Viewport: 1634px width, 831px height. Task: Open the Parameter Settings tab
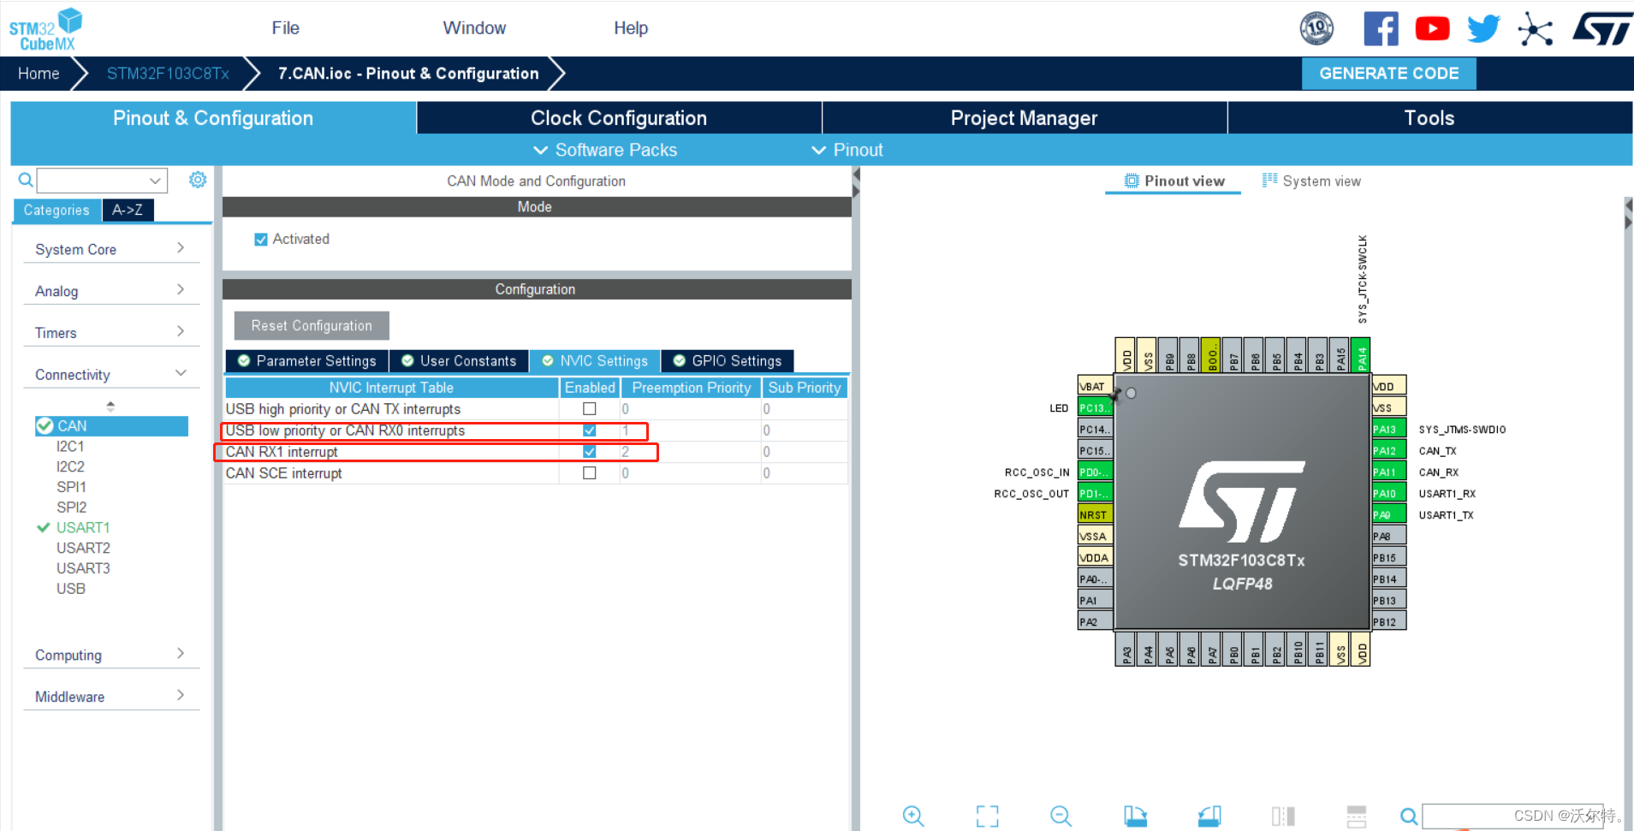point(307,361)
